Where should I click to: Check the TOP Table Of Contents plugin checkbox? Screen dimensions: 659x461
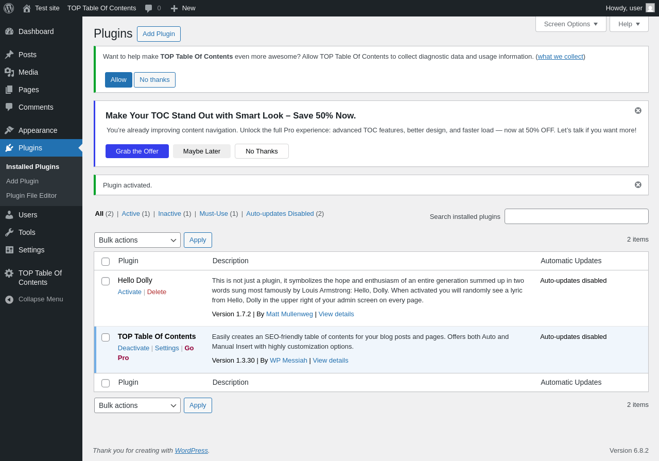(106, 337)
